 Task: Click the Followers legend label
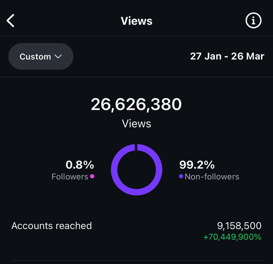(70, 177)
